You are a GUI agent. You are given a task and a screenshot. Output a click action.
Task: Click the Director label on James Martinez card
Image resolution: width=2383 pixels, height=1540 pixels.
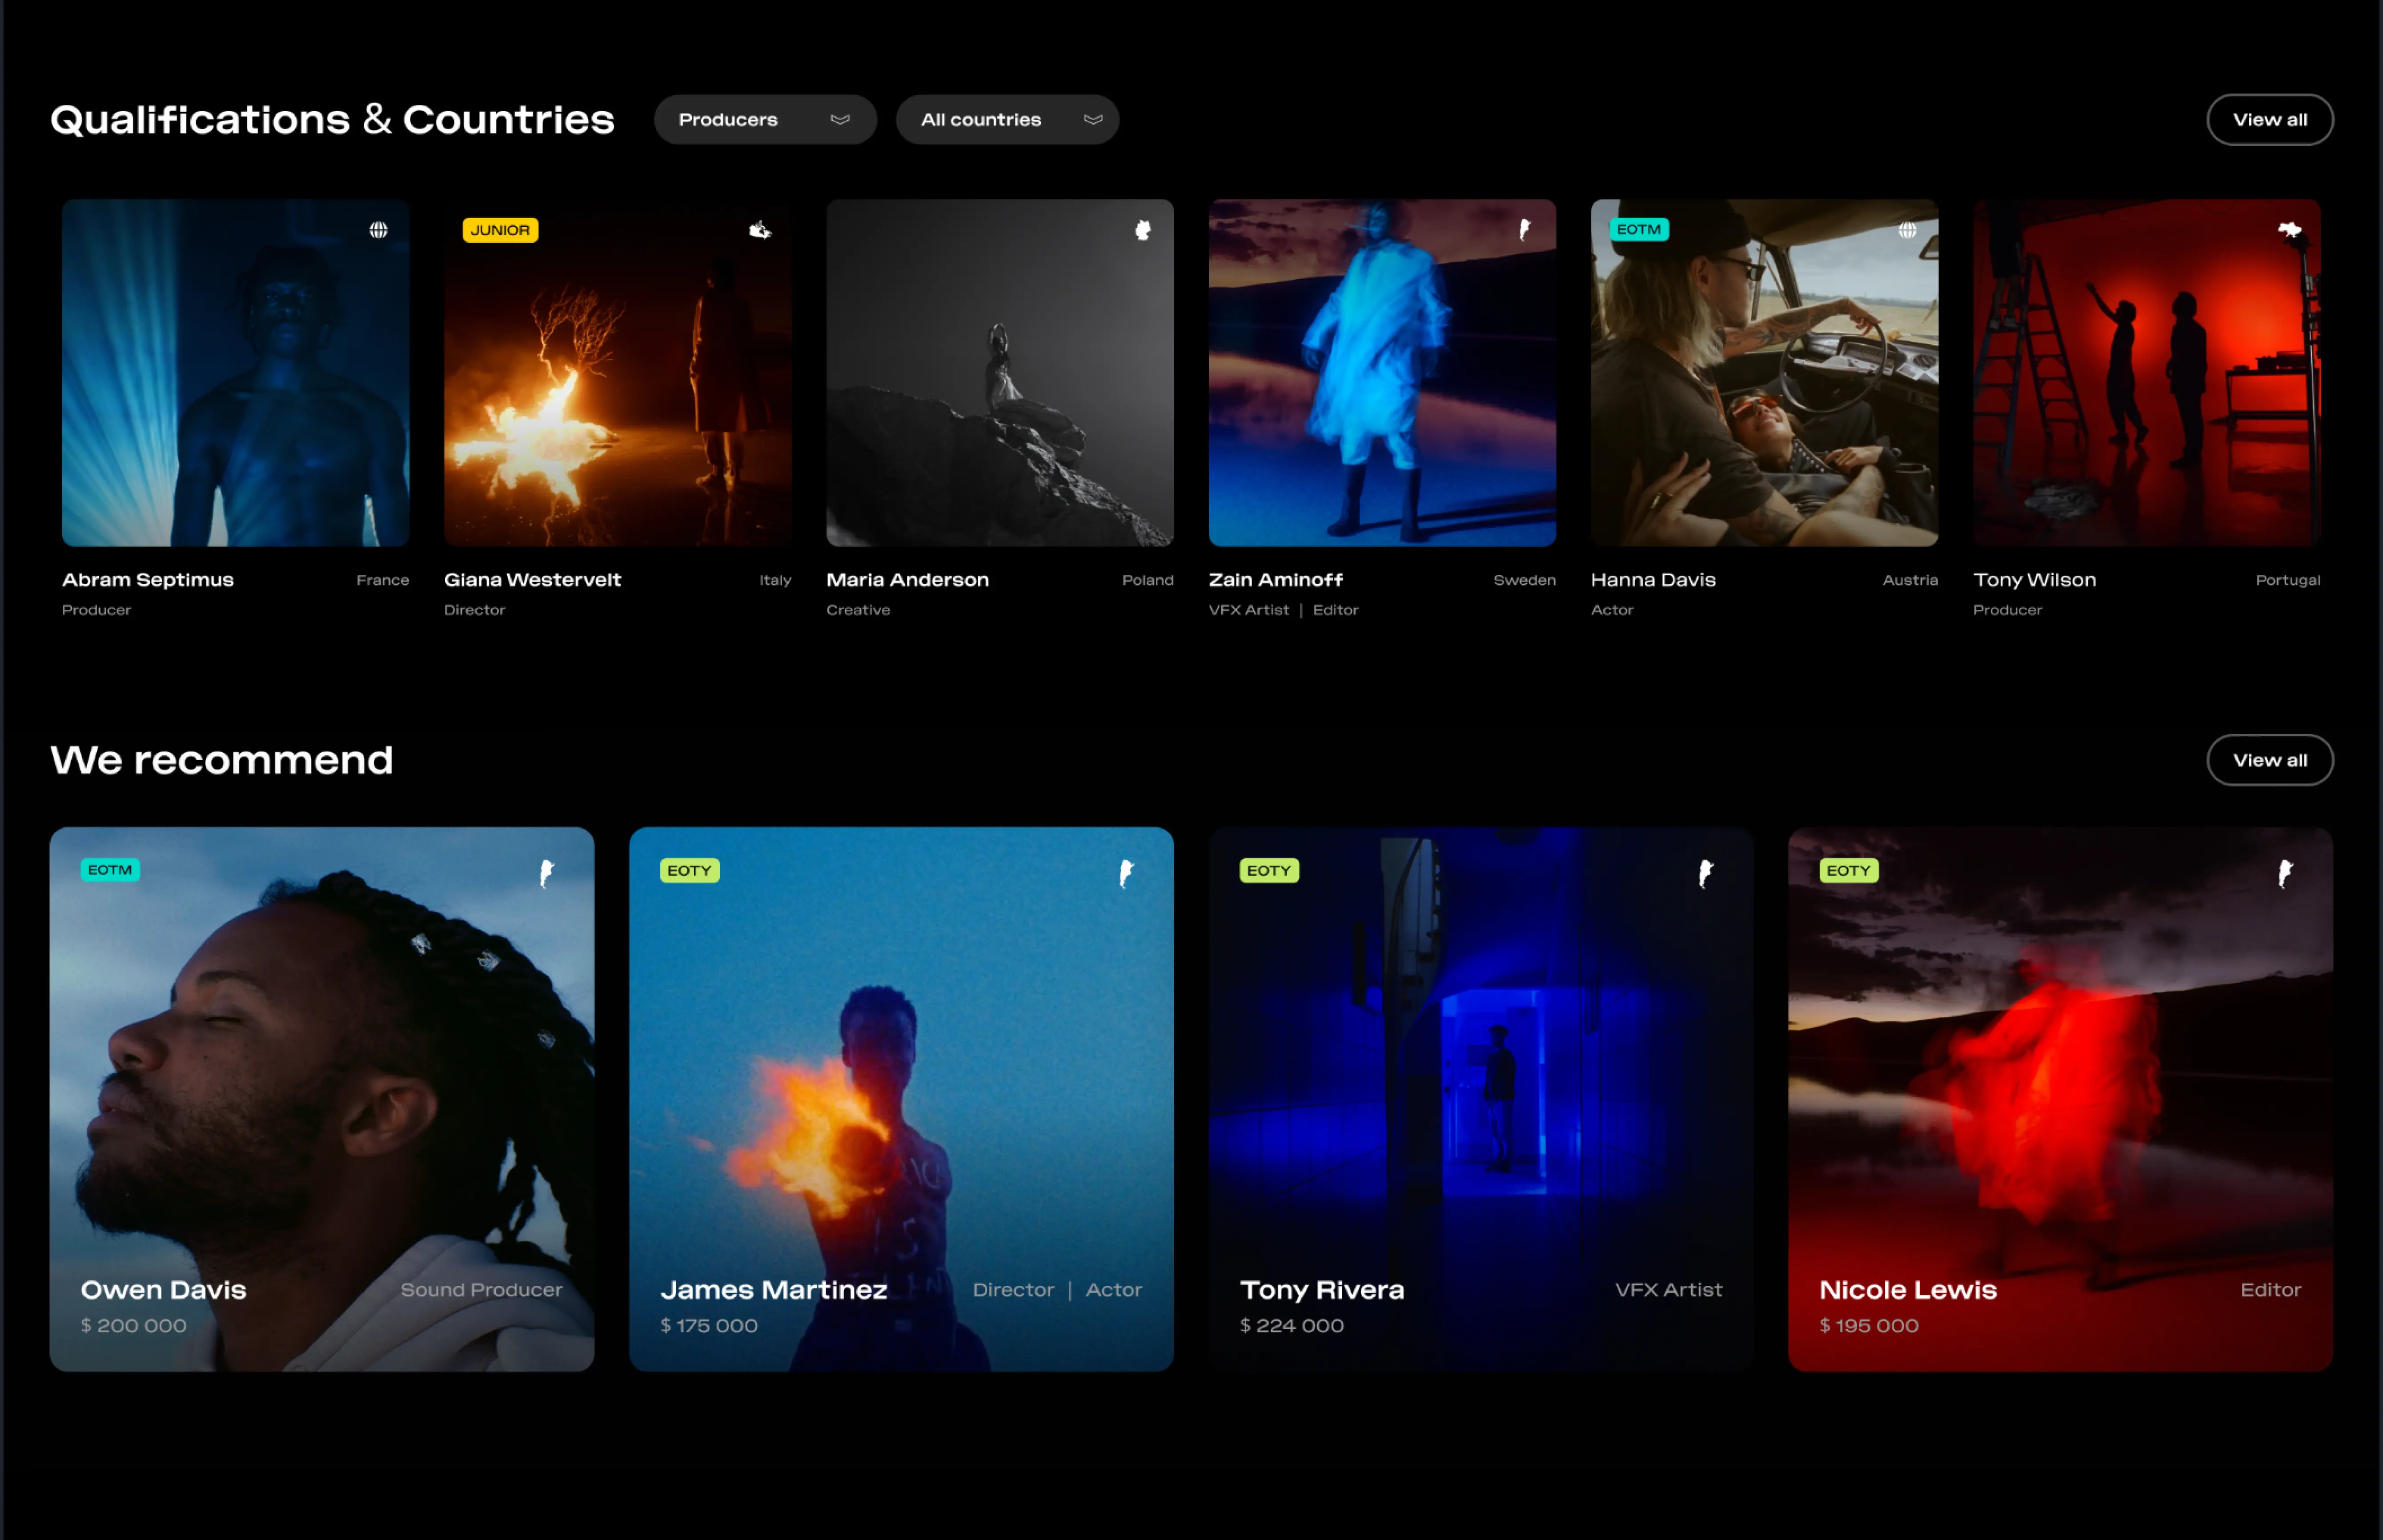tap(1013, 1290)
